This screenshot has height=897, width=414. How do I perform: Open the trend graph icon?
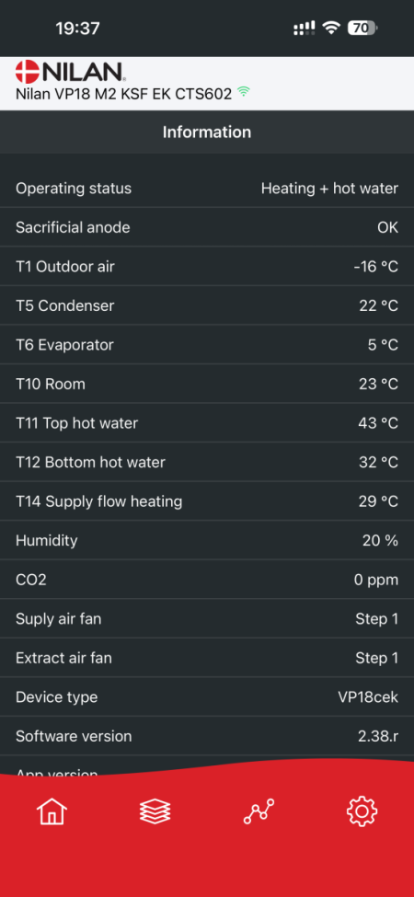tap(259, 811)
